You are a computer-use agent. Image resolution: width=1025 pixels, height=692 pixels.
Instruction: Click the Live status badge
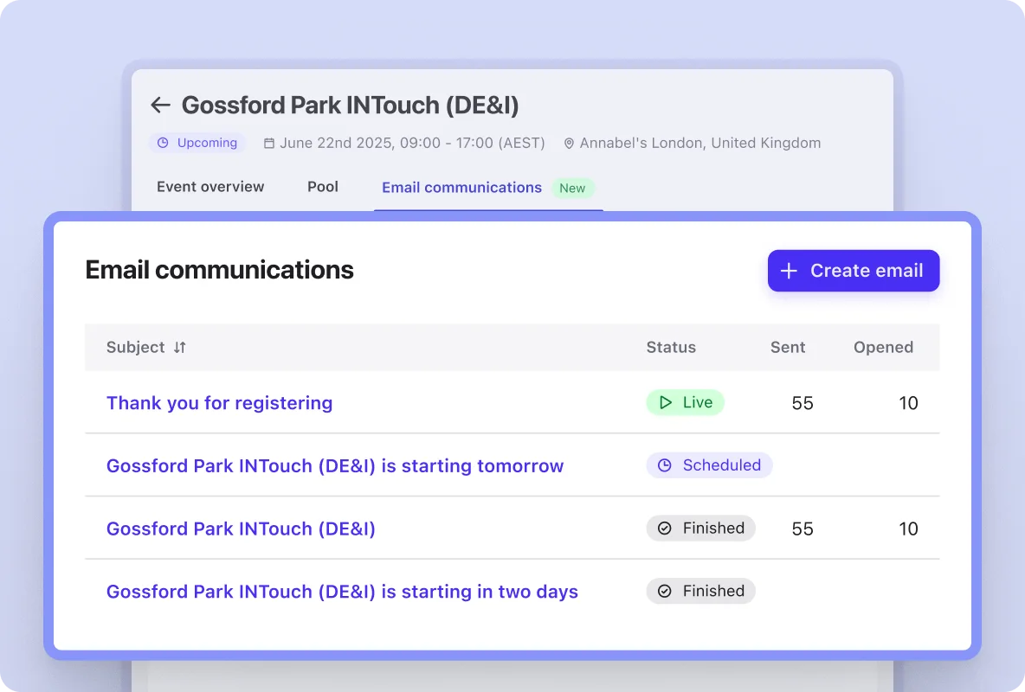(x=685, y=402)
